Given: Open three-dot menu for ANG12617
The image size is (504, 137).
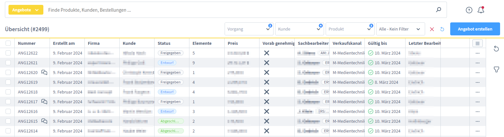Looking at the screenshot, I should tap(478, 102).
